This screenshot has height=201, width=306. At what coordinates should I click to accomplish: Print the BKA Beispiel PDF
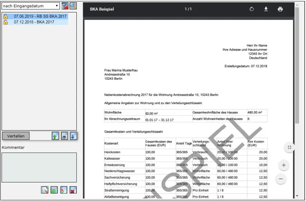[x=280, y=9]
